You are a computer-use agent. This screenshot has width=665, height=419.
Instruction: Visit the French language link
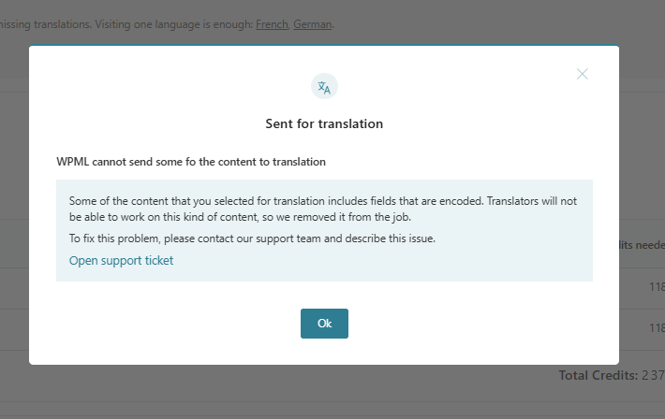tap(272, 24)
